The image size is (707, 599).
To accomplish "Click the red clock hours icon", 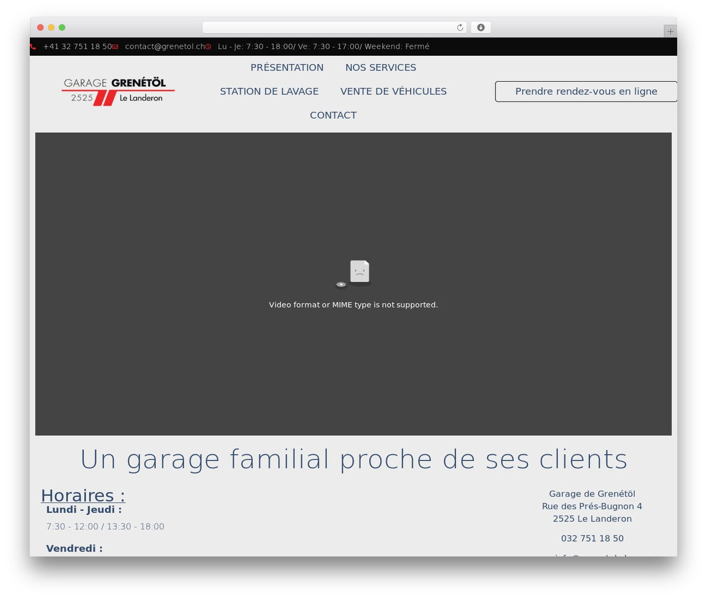I will pyautogui.click(x=208, y=47).
